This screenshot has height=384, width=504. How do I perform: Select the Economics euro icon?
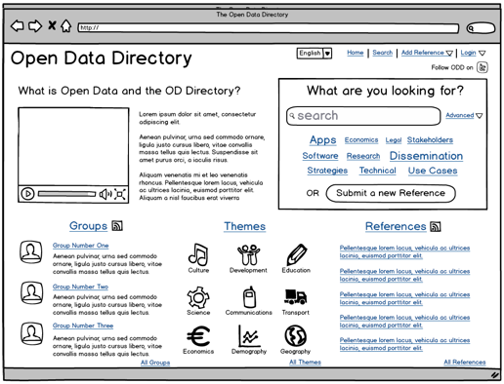click(x=198, y=336)
